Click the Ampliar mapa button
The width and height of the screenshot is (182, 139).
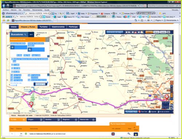(131, 111)
